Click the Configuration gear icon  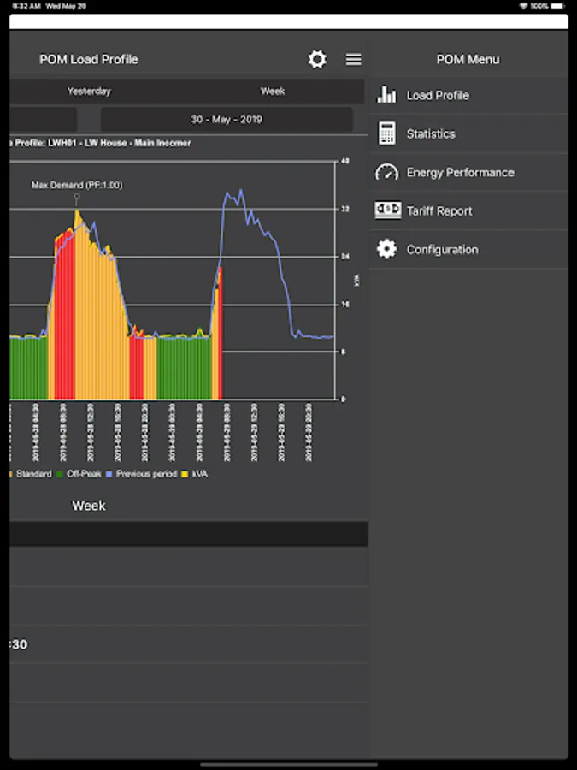[x=386, y=249]
